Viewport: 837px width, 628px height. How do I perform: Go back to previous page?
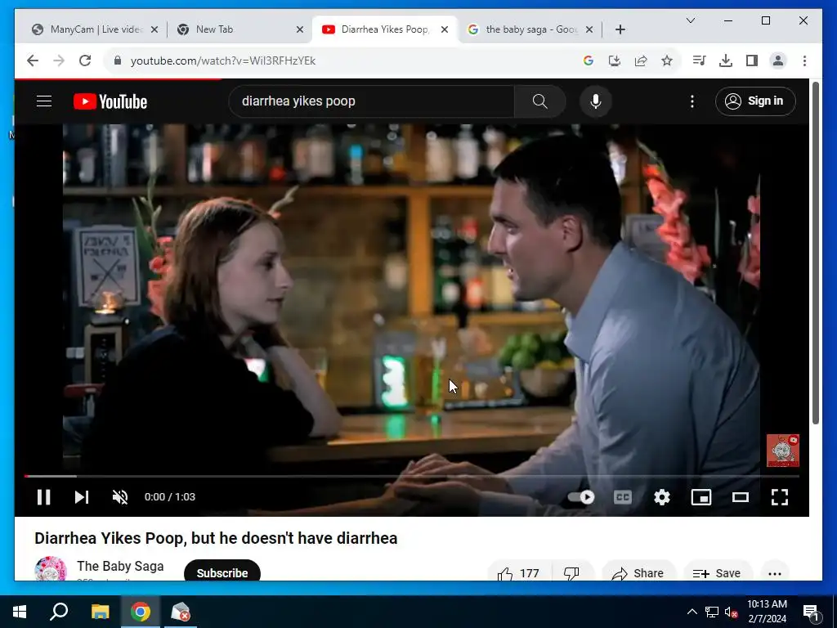33,61
